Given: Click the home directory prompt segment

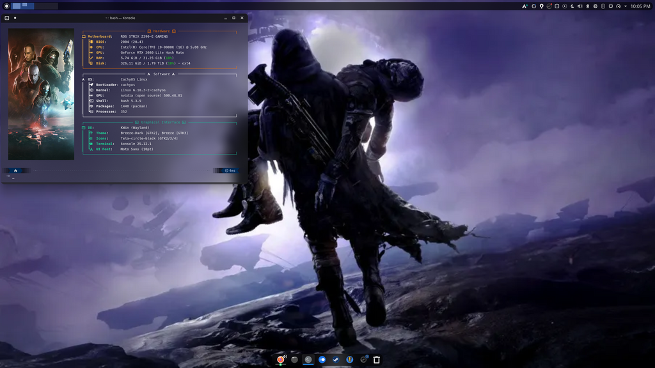Looking at the screenshot, I should 15,170.
